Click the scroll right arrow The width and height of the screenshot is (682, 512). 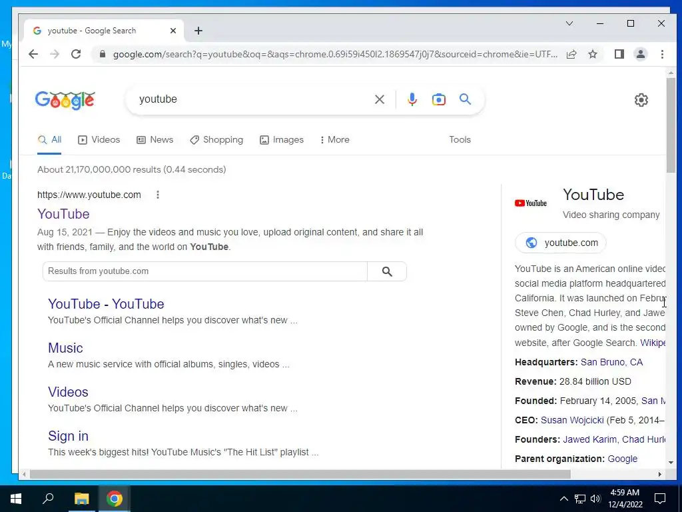click(x=660, y=474)
